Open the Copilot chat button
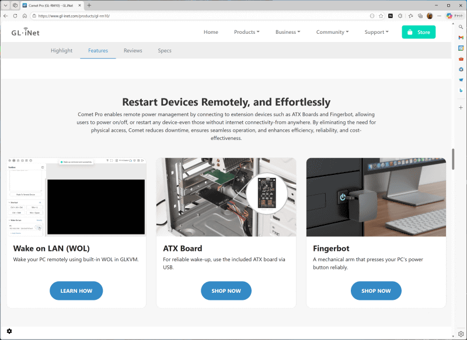Viewport: 467px width, 340px height. tap(455, 16)
